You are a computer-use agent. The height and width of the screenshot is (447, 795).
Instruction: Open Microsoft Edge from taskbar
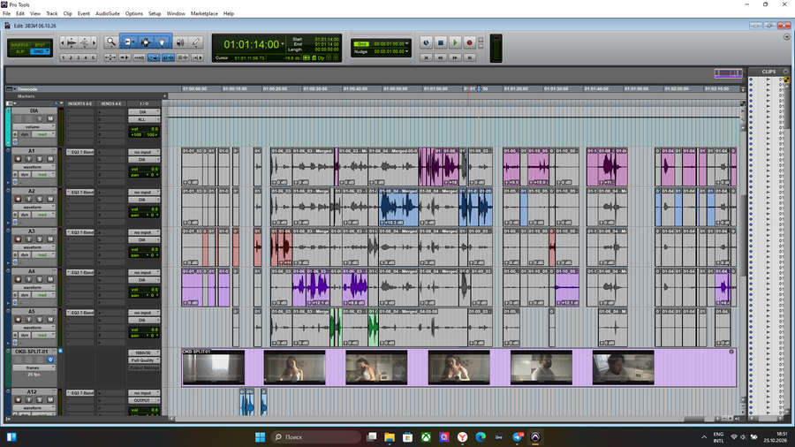coord(481,437)
